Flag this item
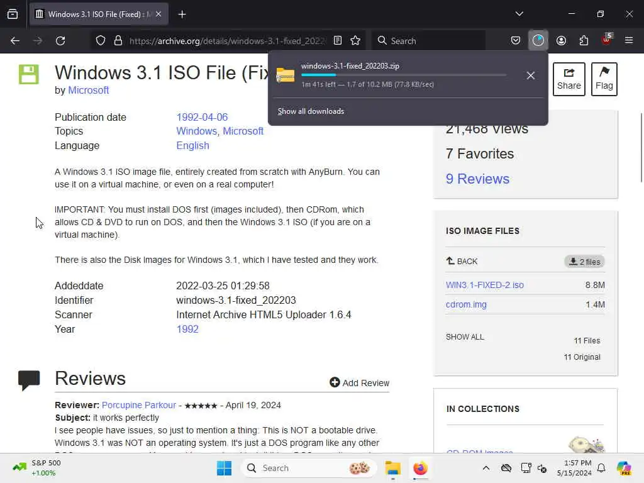 pyautogui.click(x=604, y=79)
